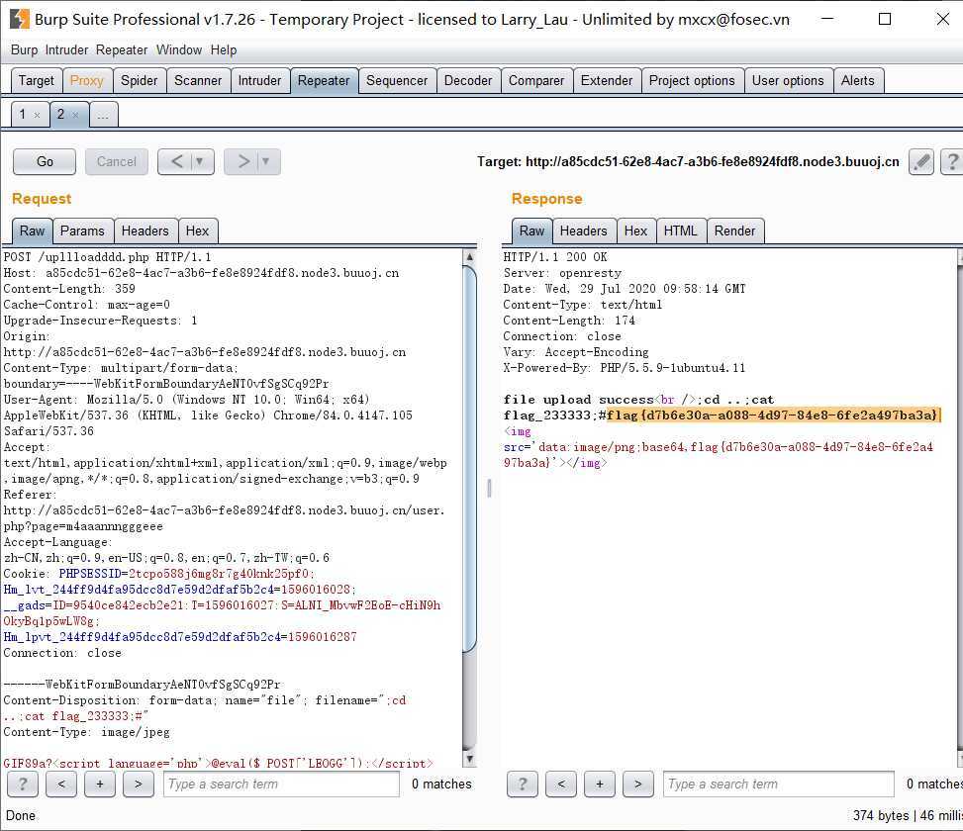The height and width of the screenshot is (831, 963).
Task: Open the Alerts tab
Action: (x=857, y=80)
